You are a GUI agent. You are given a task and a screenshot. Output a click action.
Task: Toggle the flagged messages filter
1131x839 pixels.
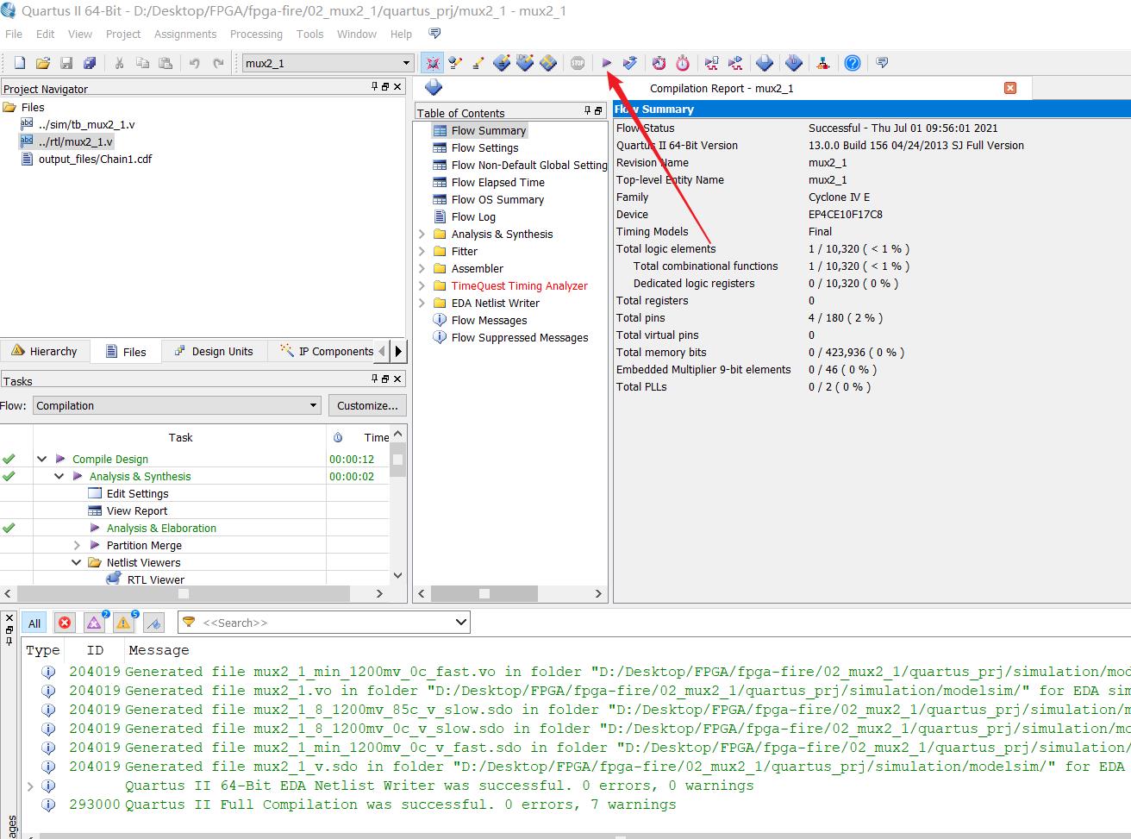(x=153, y=623)
